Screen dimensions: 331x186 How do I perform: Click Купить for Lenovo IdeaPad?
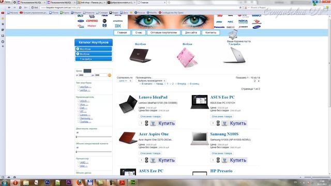(x=167, y=123)
